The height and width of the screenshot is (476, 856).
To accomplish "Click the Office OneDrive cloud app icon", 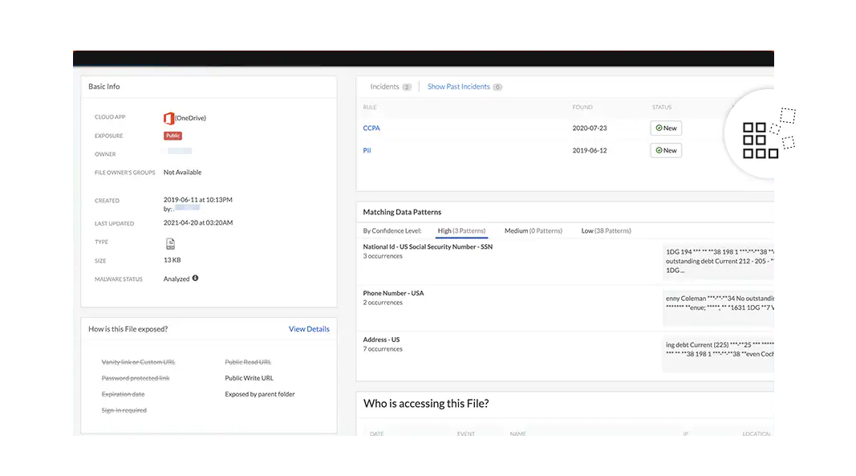I will click(168, 118).
